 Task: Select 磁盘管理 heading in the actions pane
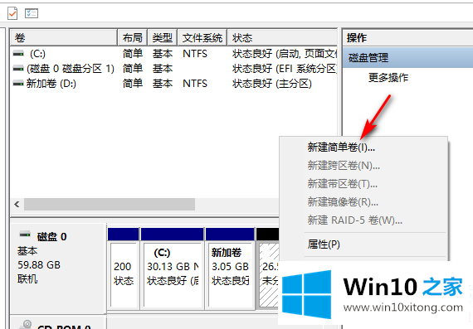click(x=407, y=57)
